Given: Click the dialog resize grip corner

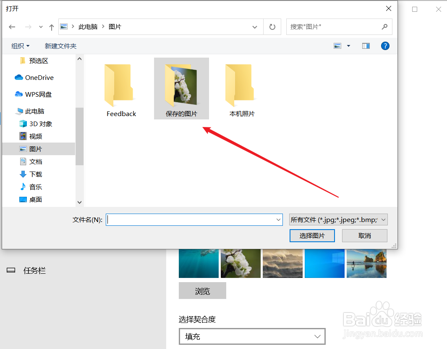Looking at the screenshot, I should click(x=394, y=246).
